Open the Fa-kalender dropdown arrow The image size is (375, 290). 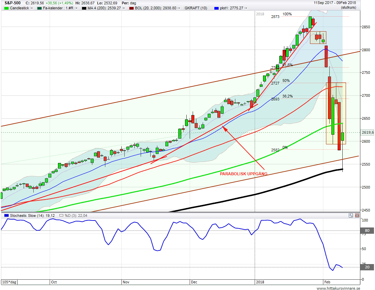click(76, 8)
